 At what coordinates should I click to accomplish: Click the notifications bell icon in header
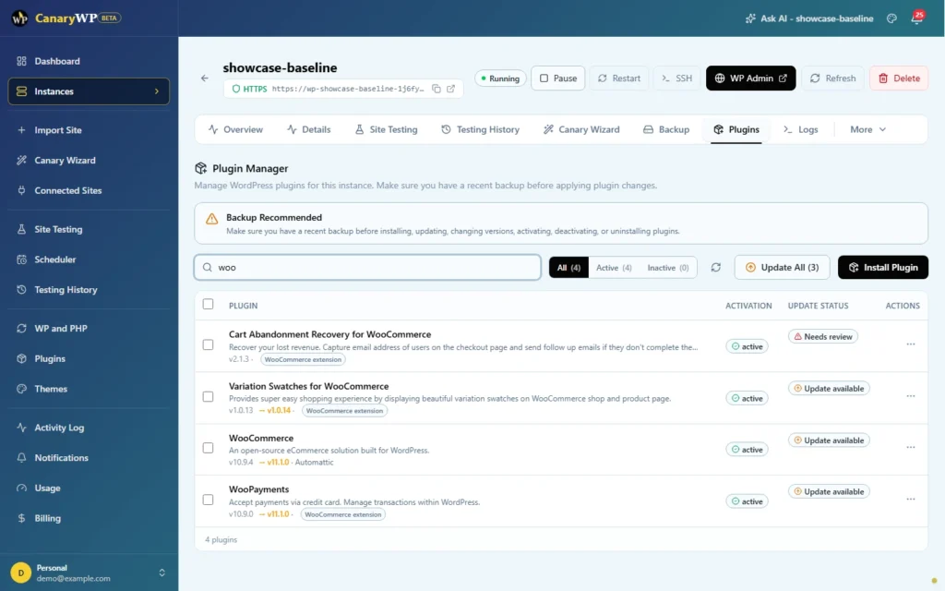click(916, 18)
